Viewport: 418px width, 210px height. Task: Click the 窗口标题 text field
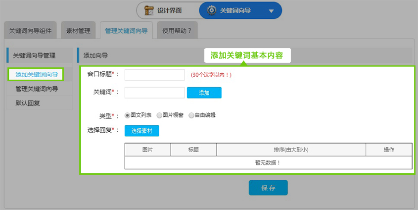click(x=154, y=75)
